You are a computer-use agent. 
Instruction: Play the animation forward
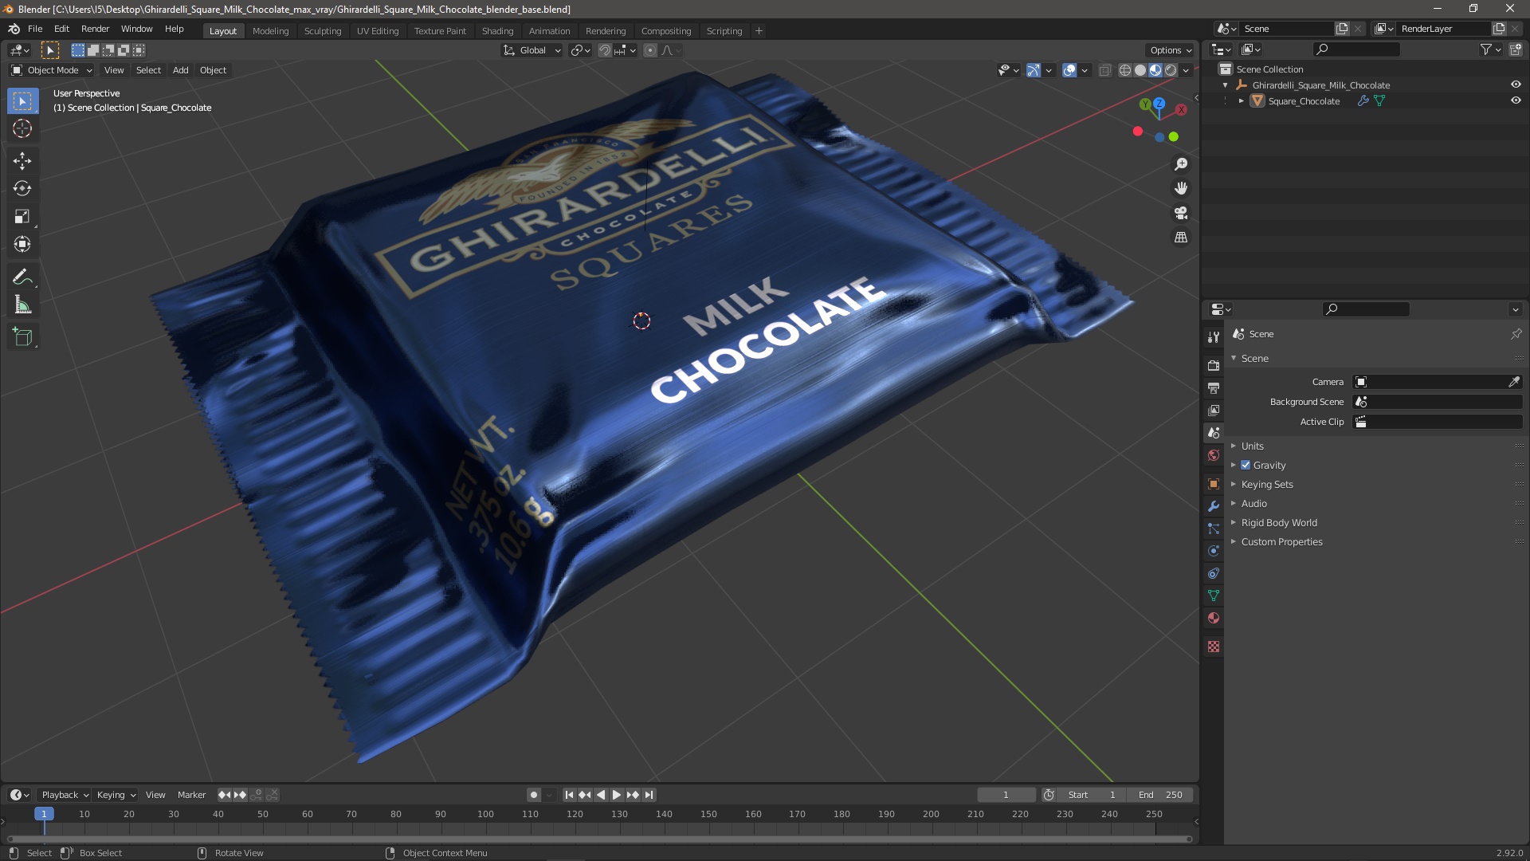tap(617, 795)
